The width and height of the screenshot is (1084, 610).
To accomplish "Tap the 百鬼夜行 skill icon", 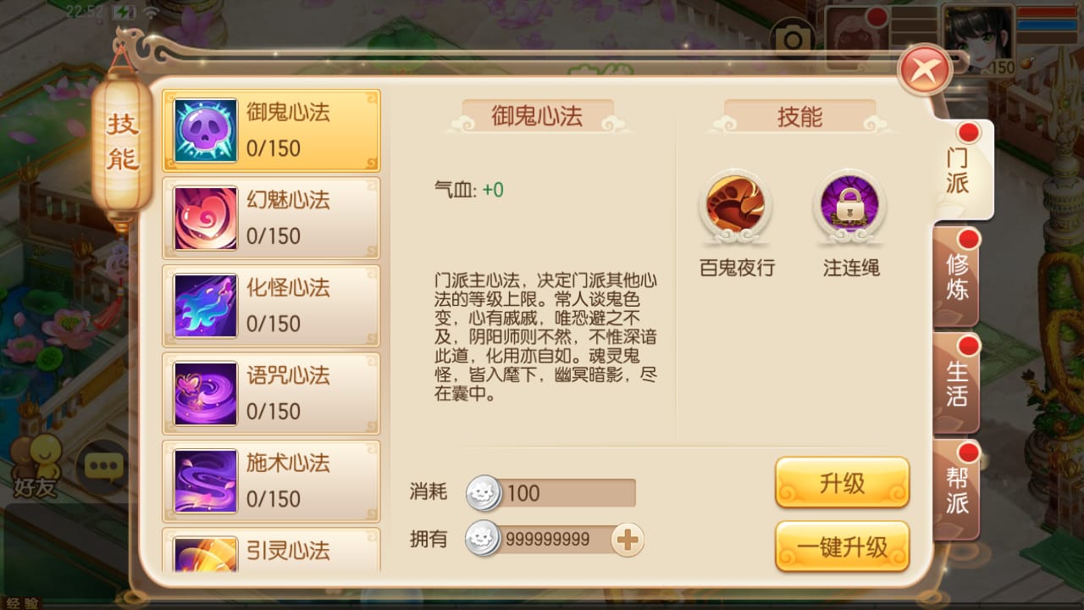I will (737, 203).
